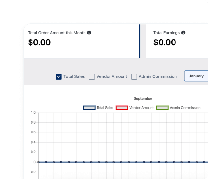Click the Total Order Amount this Month heading
Screen dimensions: 208x179
[57, 33]
